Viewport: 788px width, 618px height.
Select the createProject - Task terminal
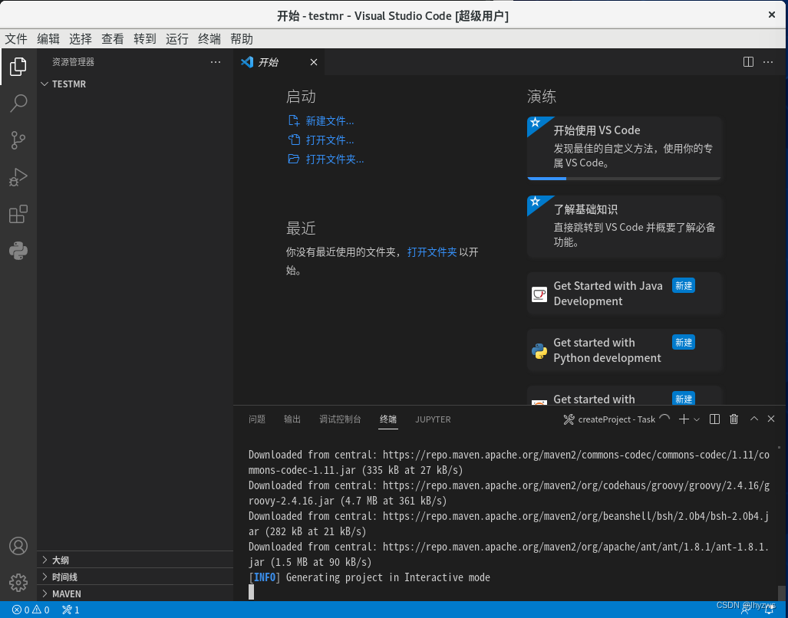coord(616,419)
